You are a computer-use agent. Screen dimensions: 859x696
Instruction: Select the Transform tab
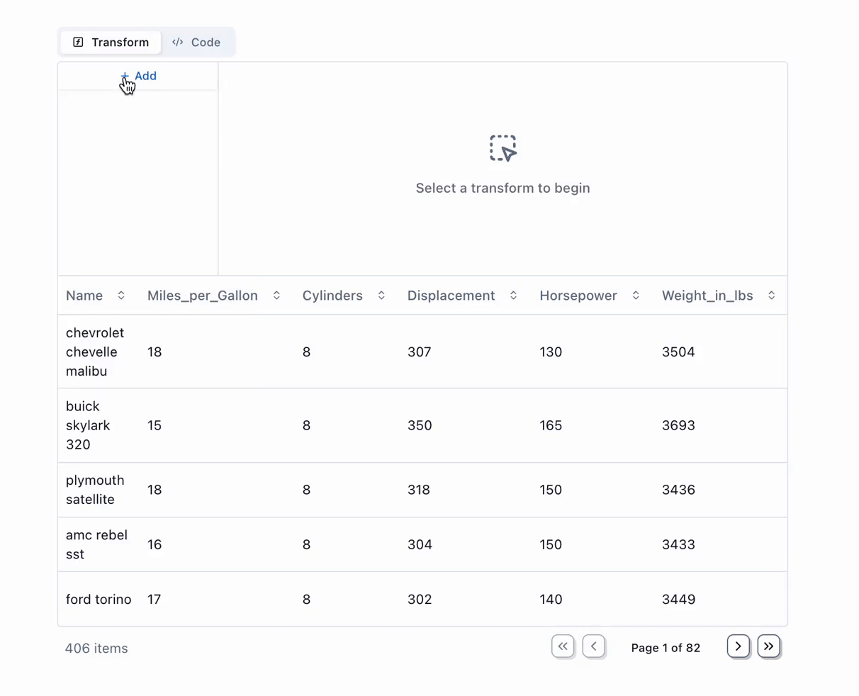(111, 43)
